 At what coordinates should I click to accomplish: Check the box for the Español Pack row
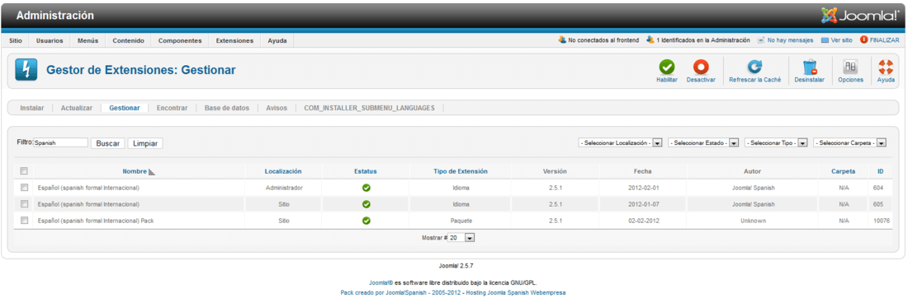(24, 220)
